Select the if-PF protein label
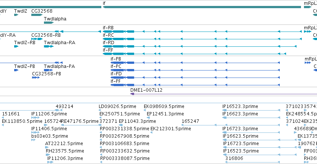This screenshot has width=317, height=164. (x=115, y=81)
